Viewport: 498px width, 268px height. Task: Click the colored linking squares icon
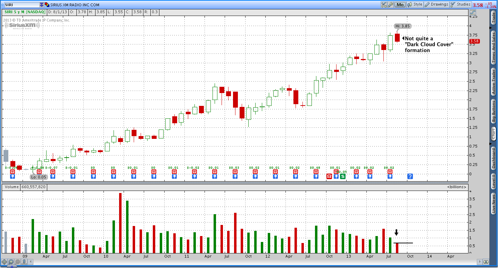click(x=47, y=5)
